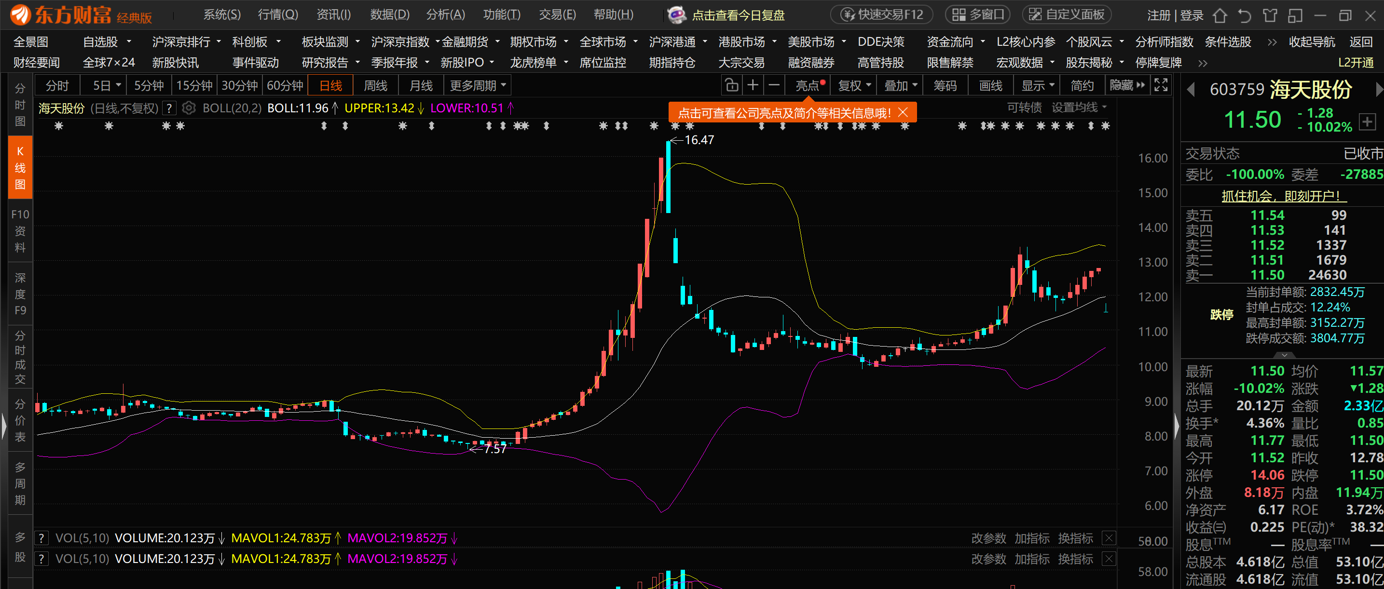1384x589 pixels.
Task: Zoom in chart with plus icon
Action: click(x=753, y=85)
